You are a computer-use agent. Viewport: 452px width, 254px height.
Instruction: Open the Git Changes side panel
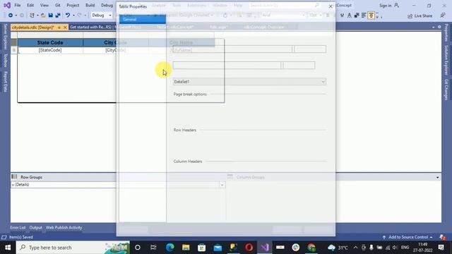[x=446, y=90]
